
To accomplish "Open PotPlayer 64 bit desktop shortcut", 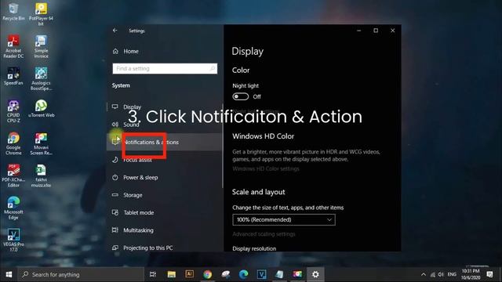I will (41, 14).
